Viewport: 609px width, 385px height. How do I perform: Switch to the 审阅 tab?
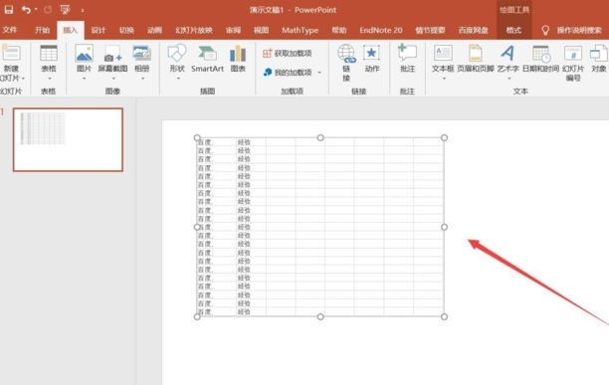(233, 30)
